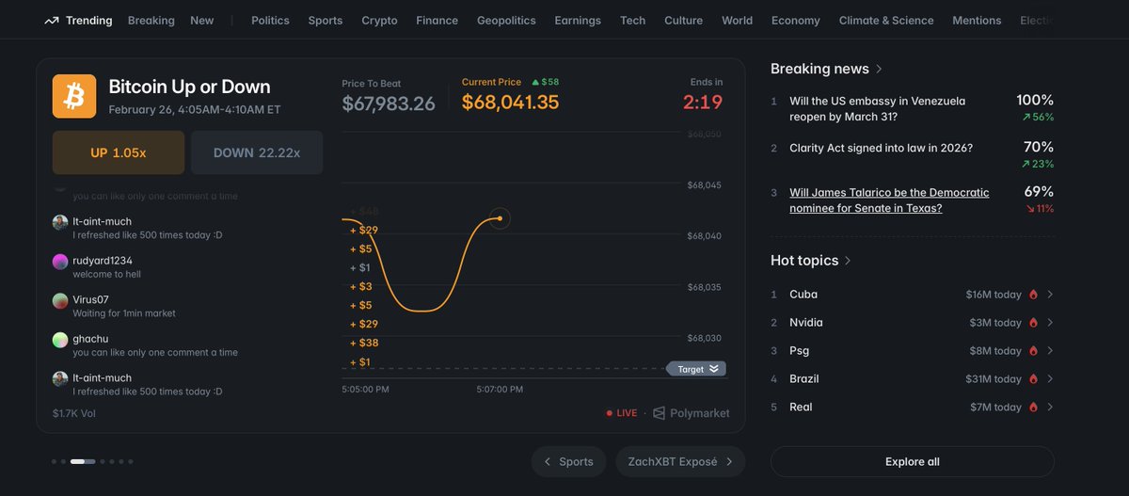Open the Economy category

pos(795,21)
